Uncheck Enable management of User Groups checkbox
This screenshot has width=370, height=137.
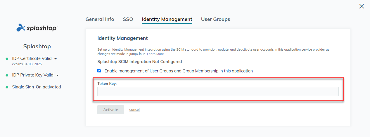[x=99, y=71]
